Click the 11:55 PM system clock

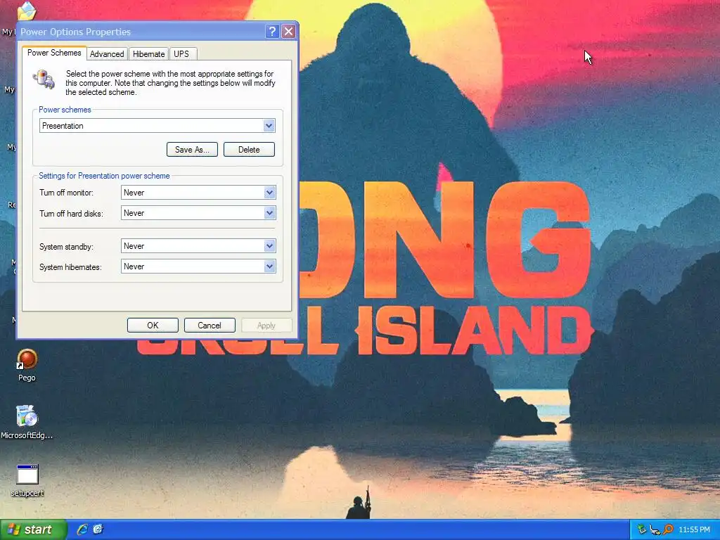694,530
